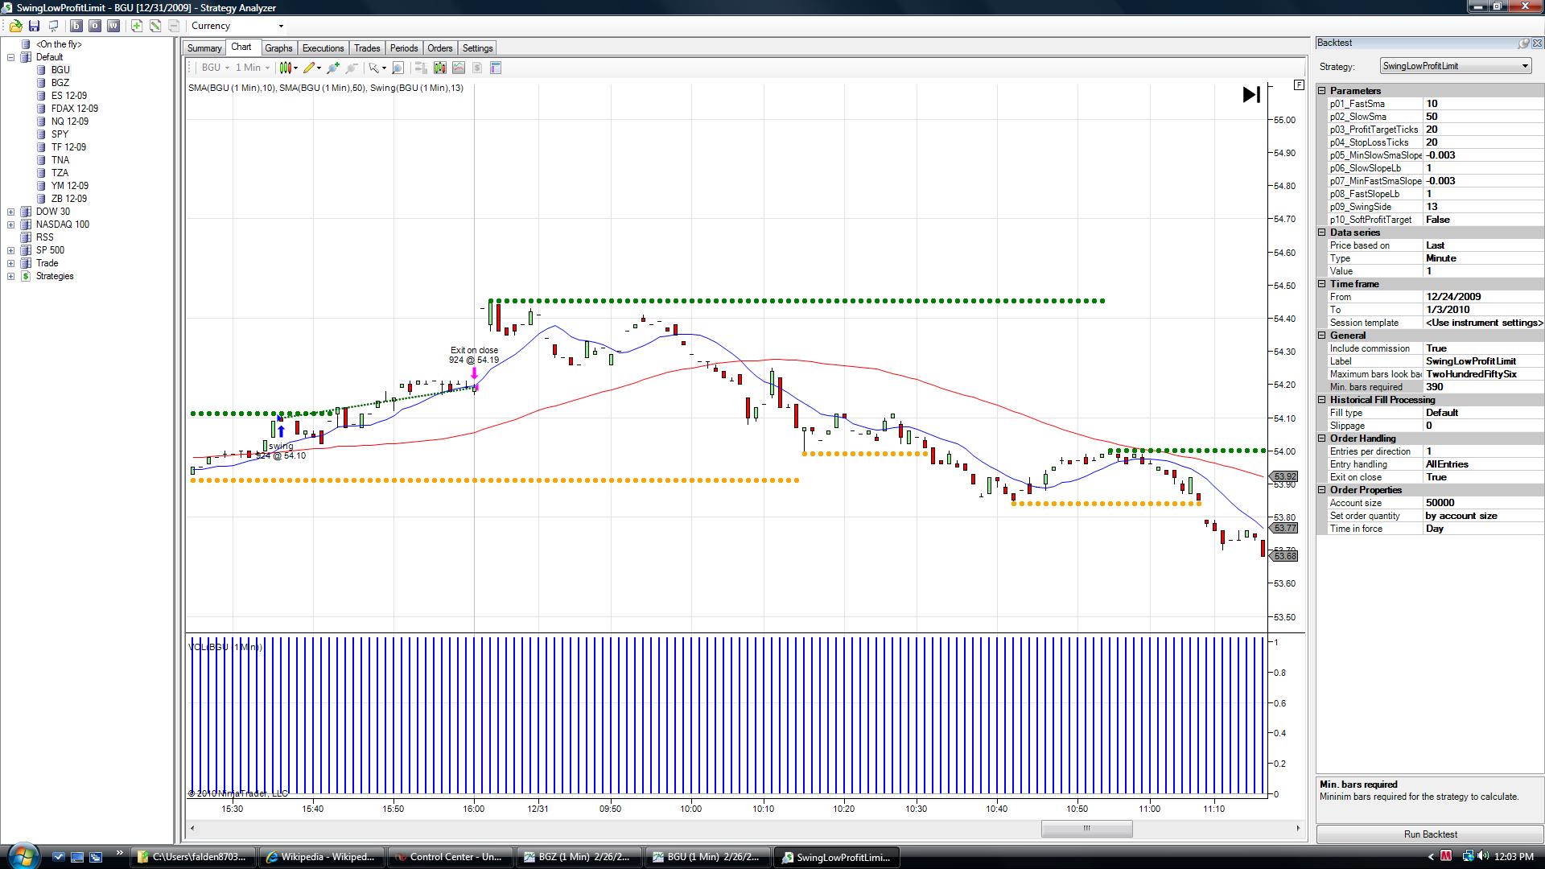Switch to the Executions tab
This screenshot has width=1545, height=869.
[323, 48]
